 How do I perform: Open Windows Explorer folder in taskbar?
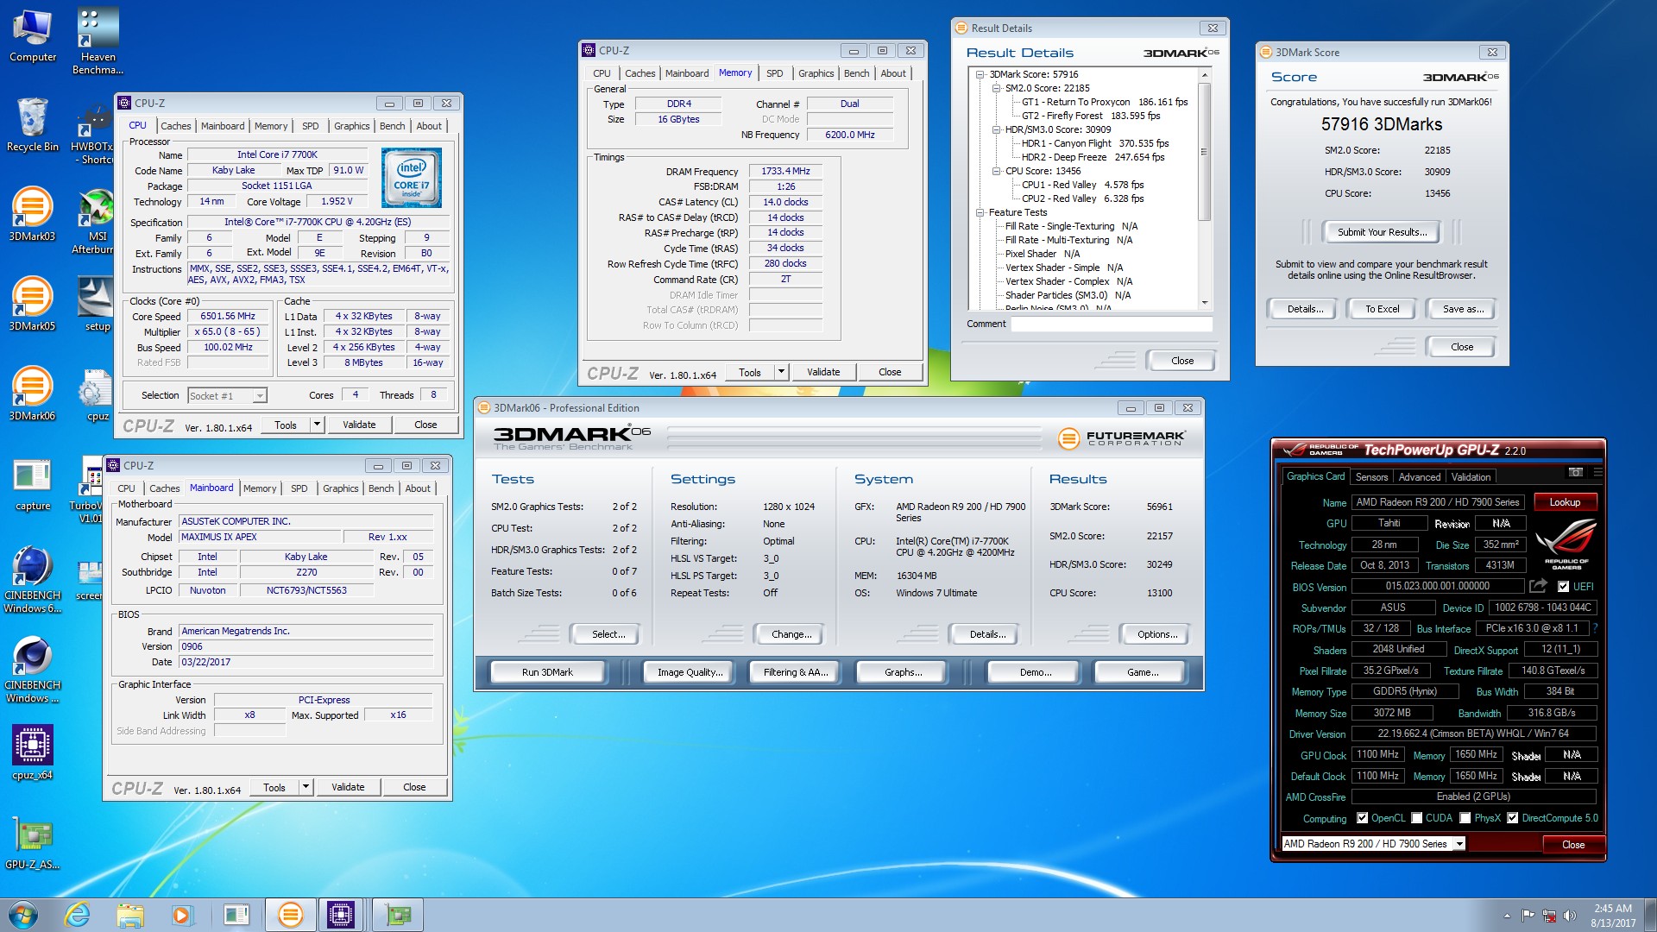pyautogui.click(x=130, y=915)
